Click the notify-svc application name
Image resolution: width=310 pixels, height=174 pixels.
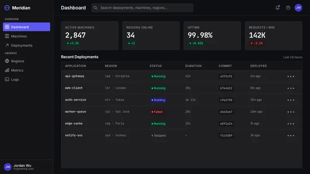pos(74,135)
